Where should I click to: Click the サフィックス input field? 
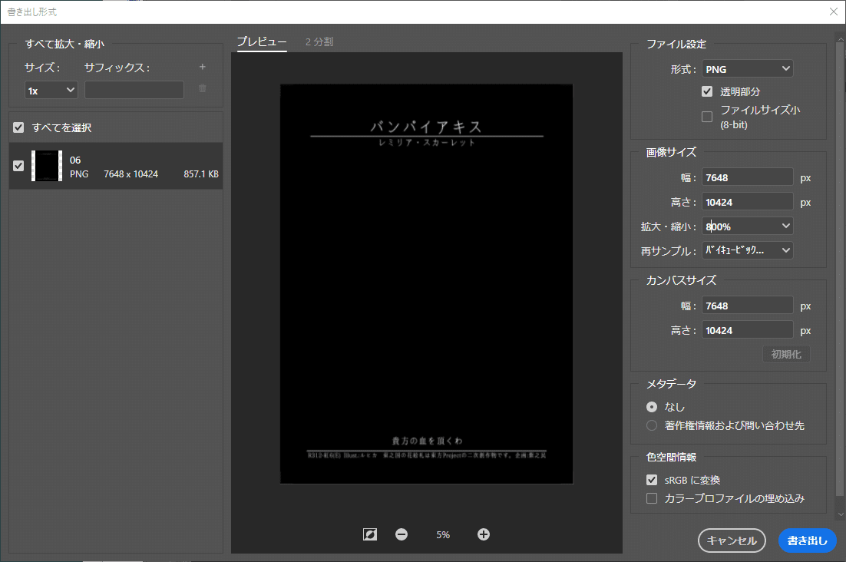[x=134, y=90]
